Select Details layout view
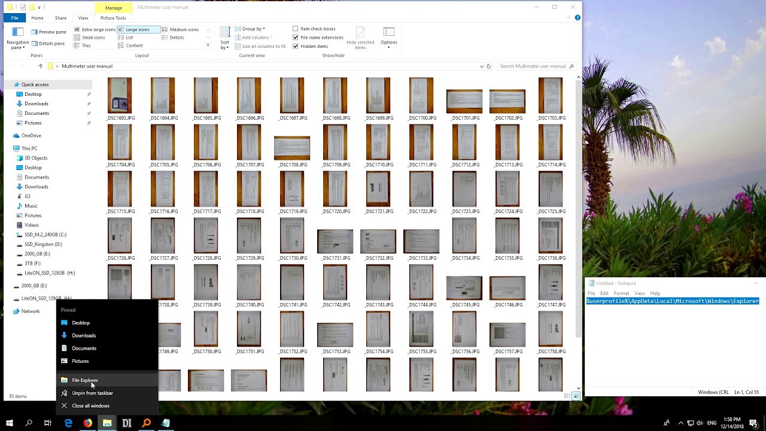The image size is (766, 431). pos(172,38)
